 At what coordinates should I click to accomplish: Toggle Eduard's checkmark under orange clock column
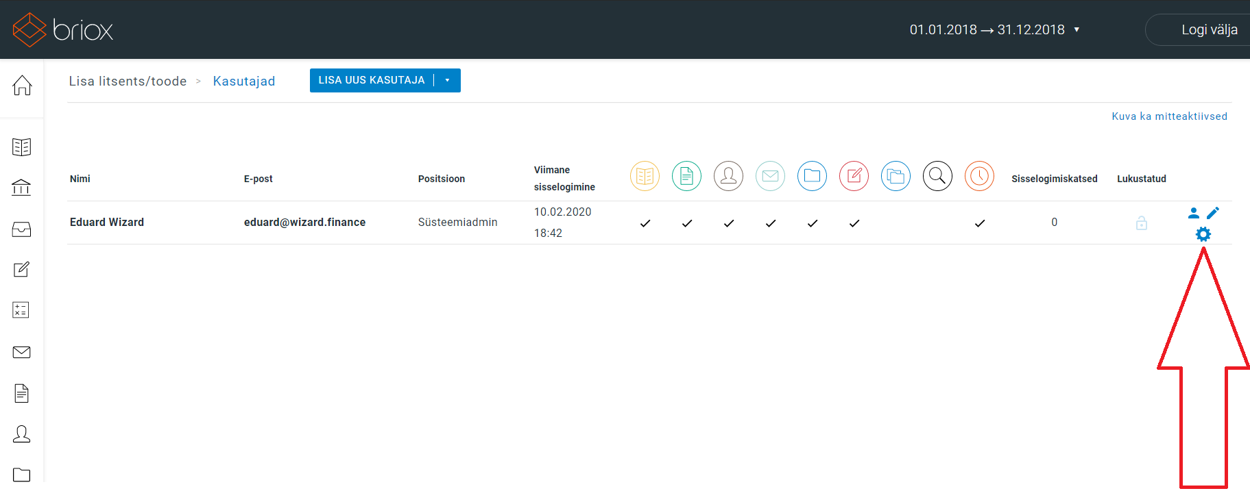click(980, 223)
